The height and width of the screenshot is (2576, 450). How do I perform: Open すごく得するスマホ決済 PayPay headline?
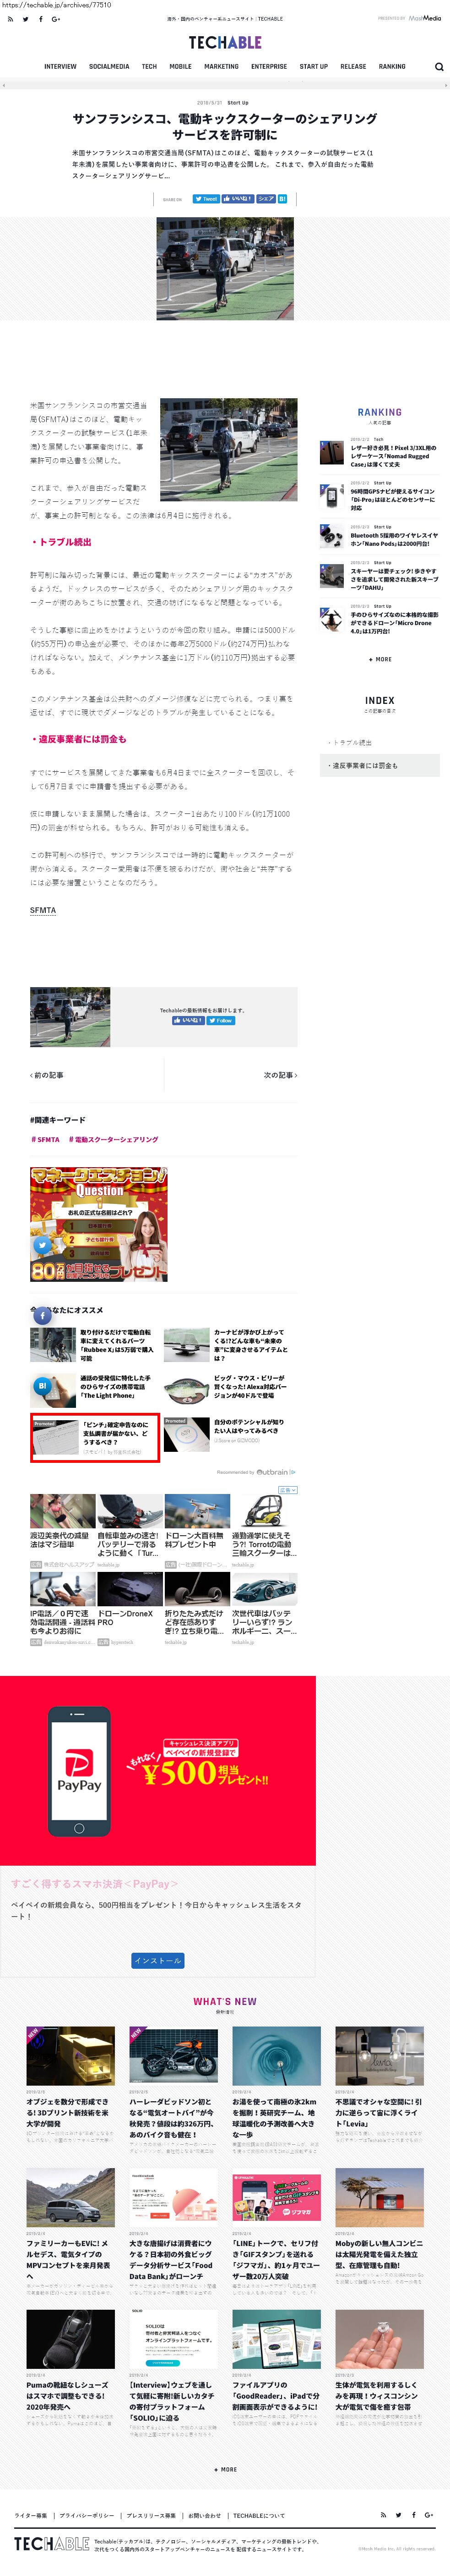(95, 1884)
